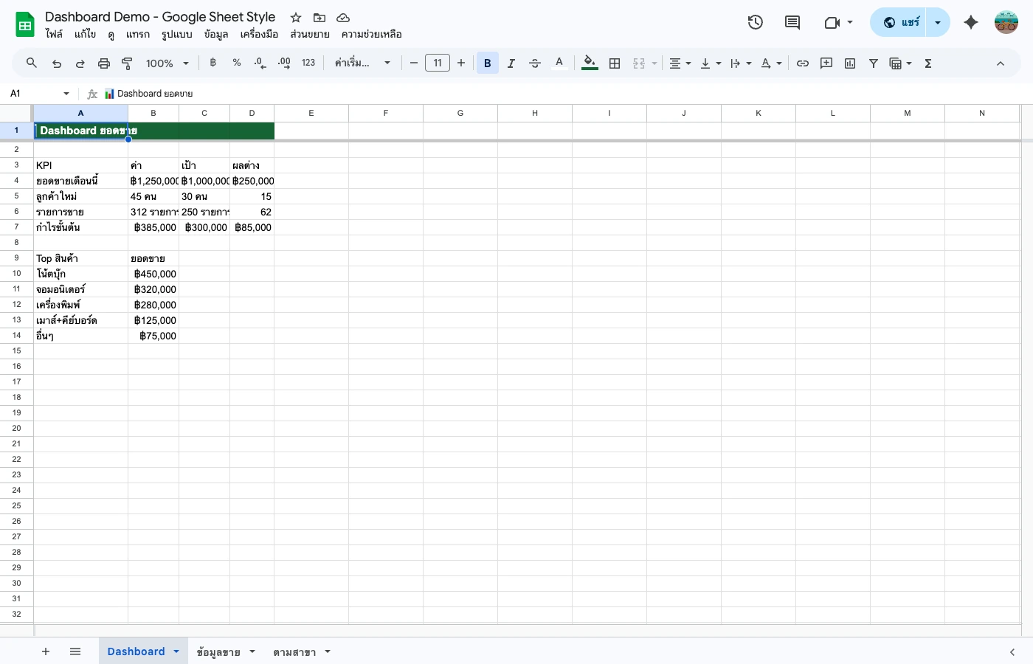Open the fill color picker
Screen dimensions: 1033x664
click(x=589, y=63)
